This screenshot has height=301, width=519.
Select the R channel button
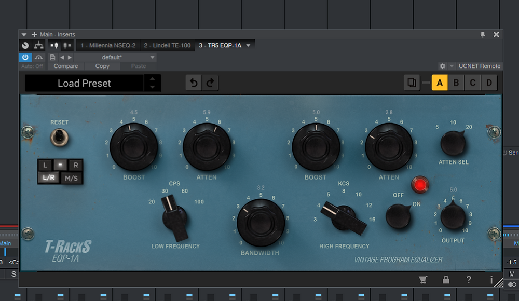click(x=76, y=165)
